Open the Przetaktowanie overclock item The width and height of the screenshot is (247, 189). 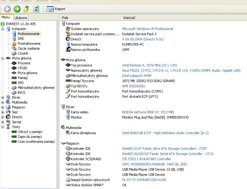29,43
